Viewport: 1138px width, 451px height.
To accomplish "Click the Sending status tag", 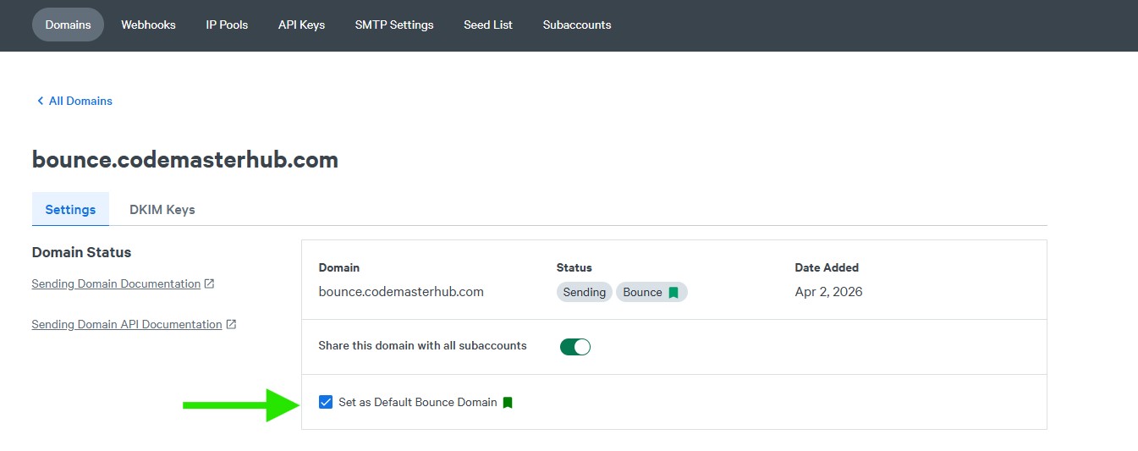I will [584, 292].
